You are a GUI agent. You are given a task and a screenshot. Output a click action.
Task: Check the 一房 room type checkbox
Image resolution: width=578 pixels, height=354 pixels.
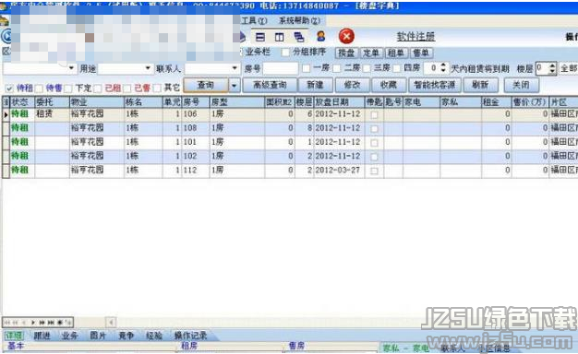[x=306, y=68]
